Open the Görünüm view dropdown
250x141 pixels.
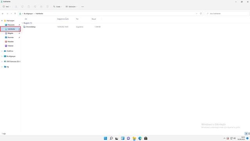(x=71, y=7)
